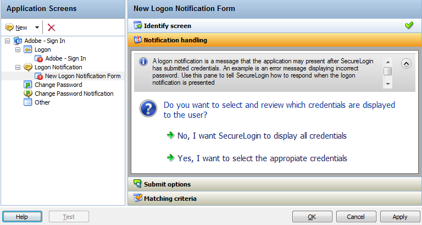Collapse the Adobe - Sign In root node
422x225 pixels.
tap(7, 41)
